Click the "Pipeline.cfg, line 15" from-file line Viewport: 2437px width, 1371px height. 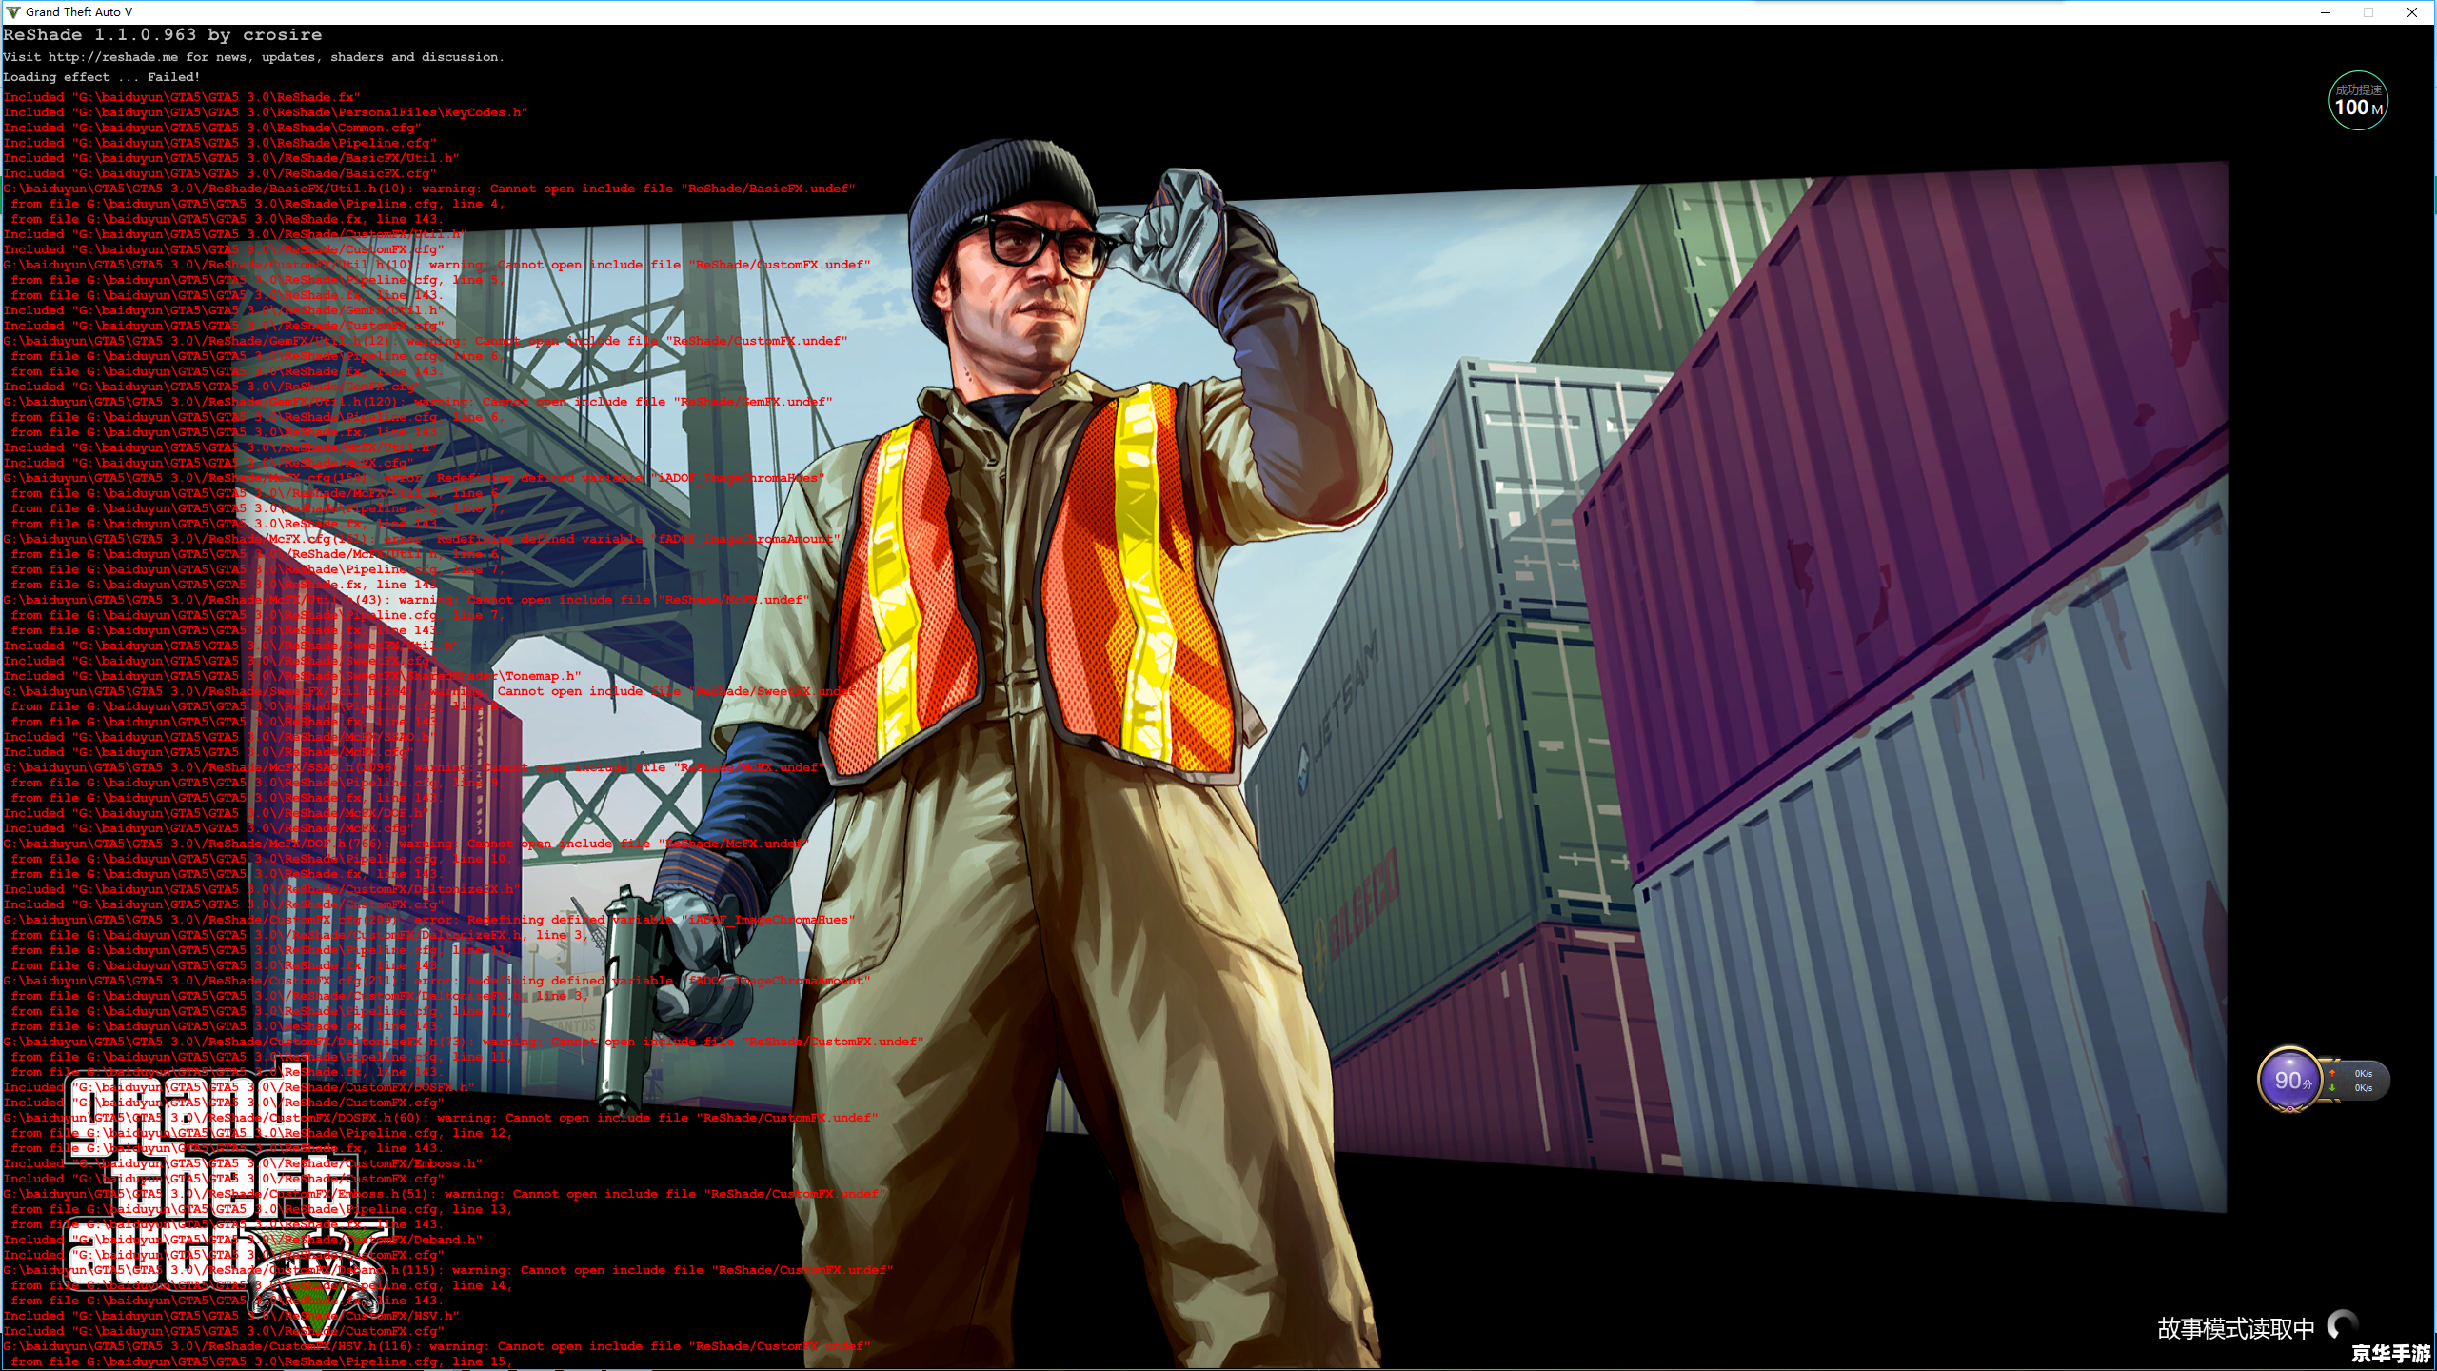click(x=262, y=1361)
